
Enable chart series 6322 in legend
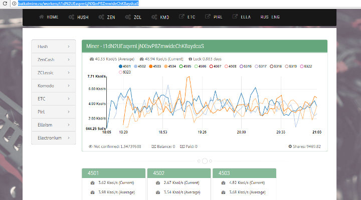coord(306,66)
